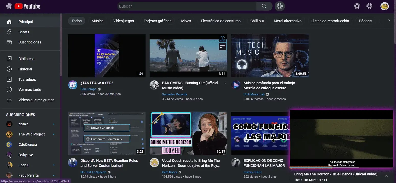Open Ver más tarde in sidebar
Image resolution: width=396 pixels, height=183 pixels.
30,90
